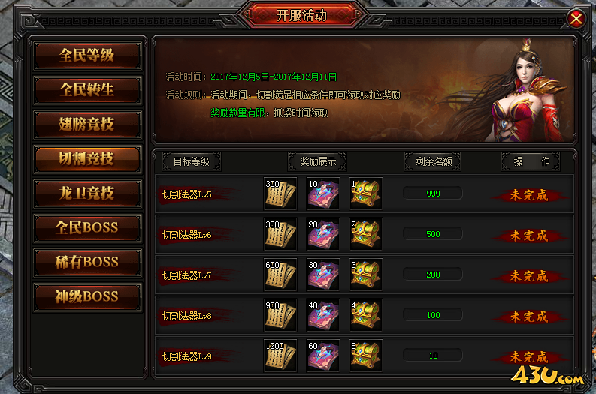Click the 30 purple book reward icon
The image size is (596, 394).
pos(323,275)
